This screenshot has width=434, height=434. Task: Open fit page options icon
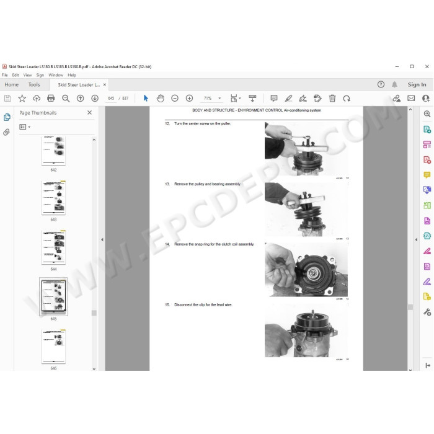click(235, 98)
